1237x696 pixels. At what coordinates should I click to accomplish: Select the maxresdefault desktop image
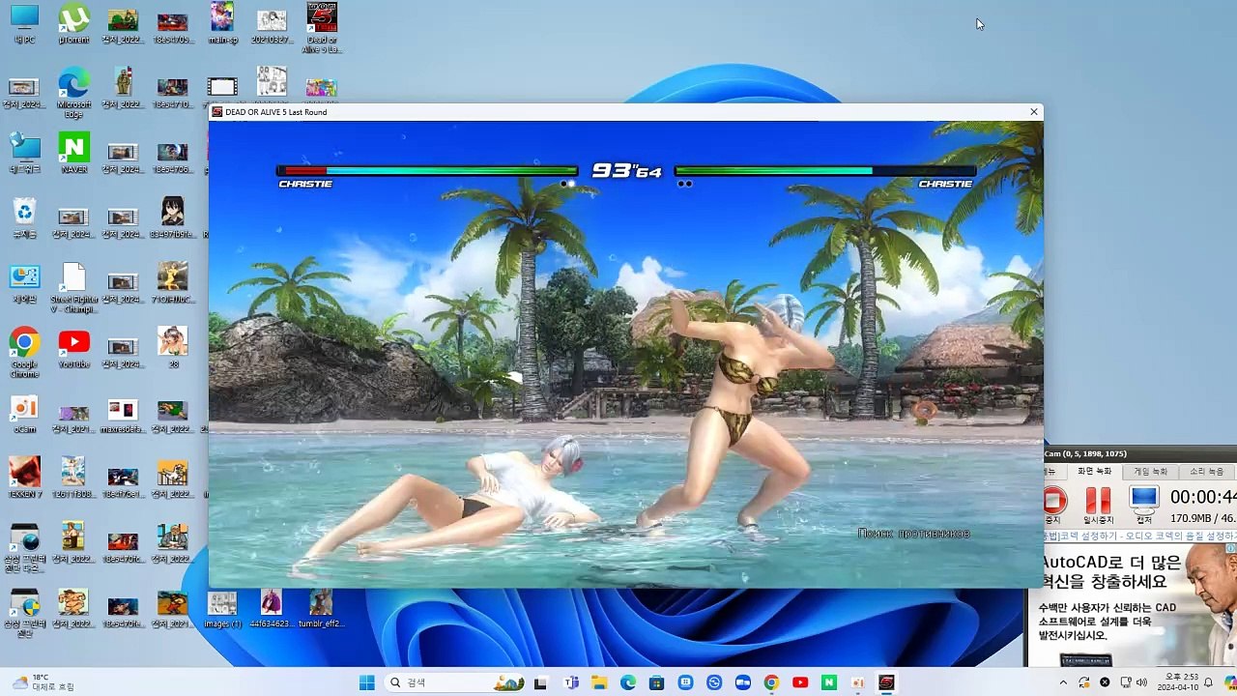123,414
